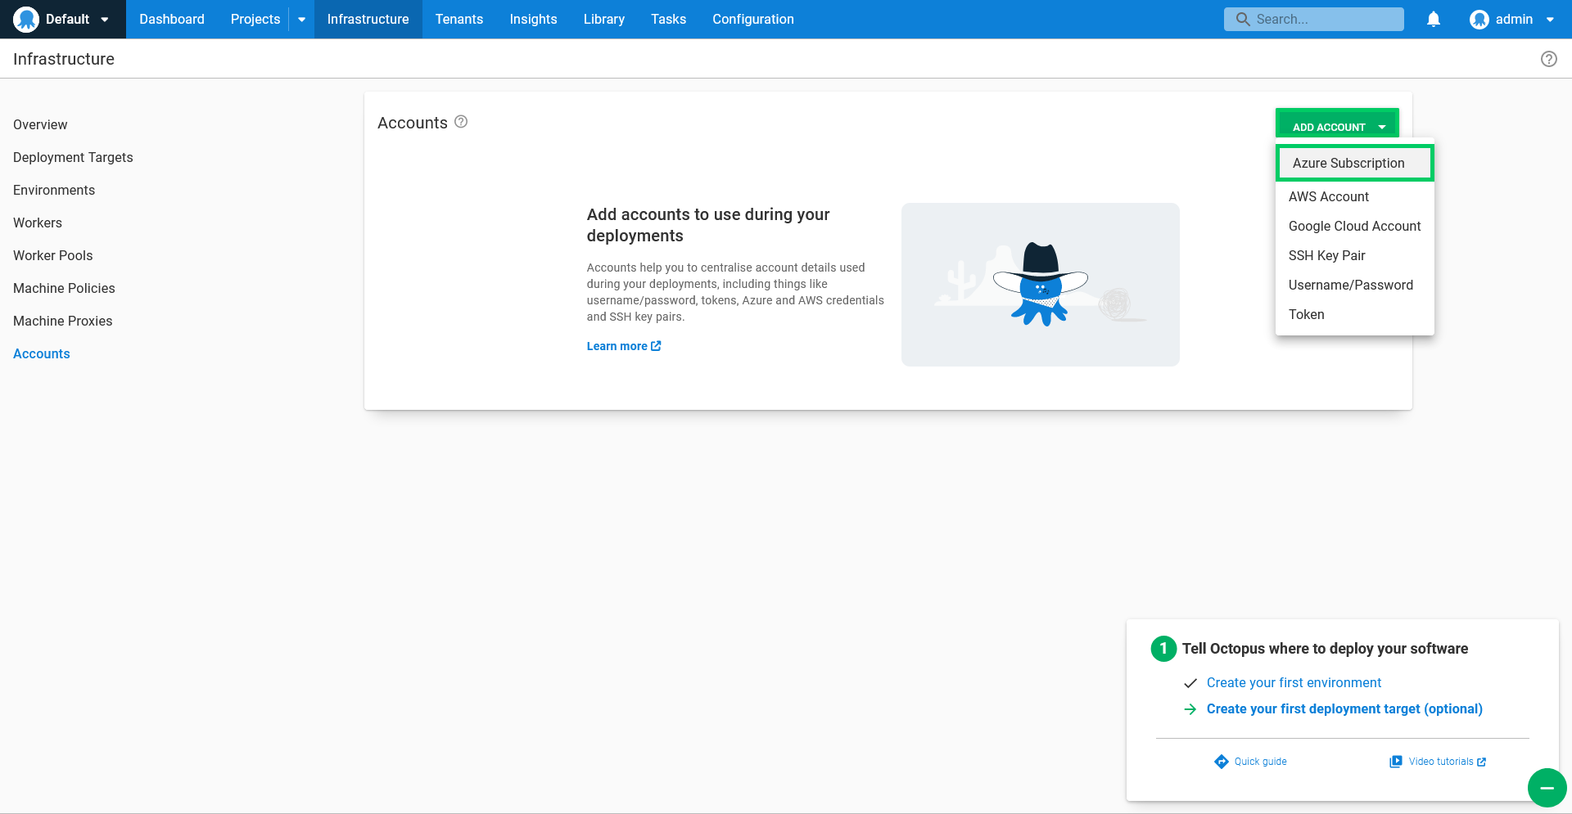Click the octopus cowboy illustration

(x=1041, y=285)
